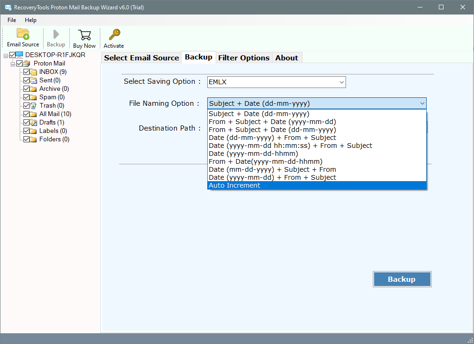Click the Drafts pencil folder icon
Viewport: 474px width, 344px height.
coord(34,123)
